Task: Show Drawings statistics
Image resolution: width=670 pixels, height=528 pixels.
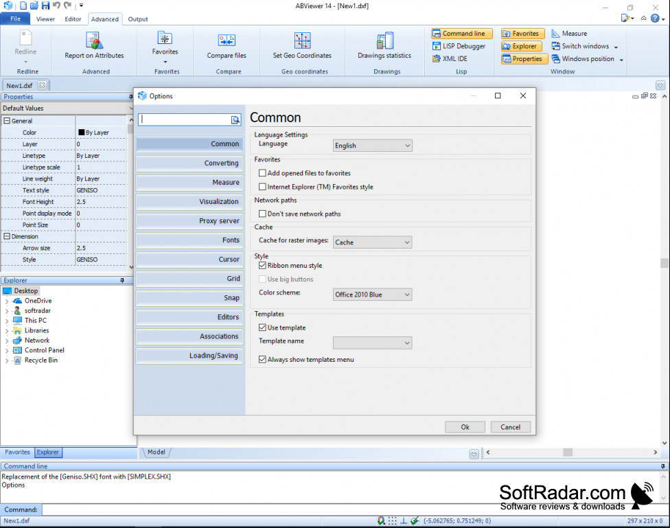Action: pos(384,46)
